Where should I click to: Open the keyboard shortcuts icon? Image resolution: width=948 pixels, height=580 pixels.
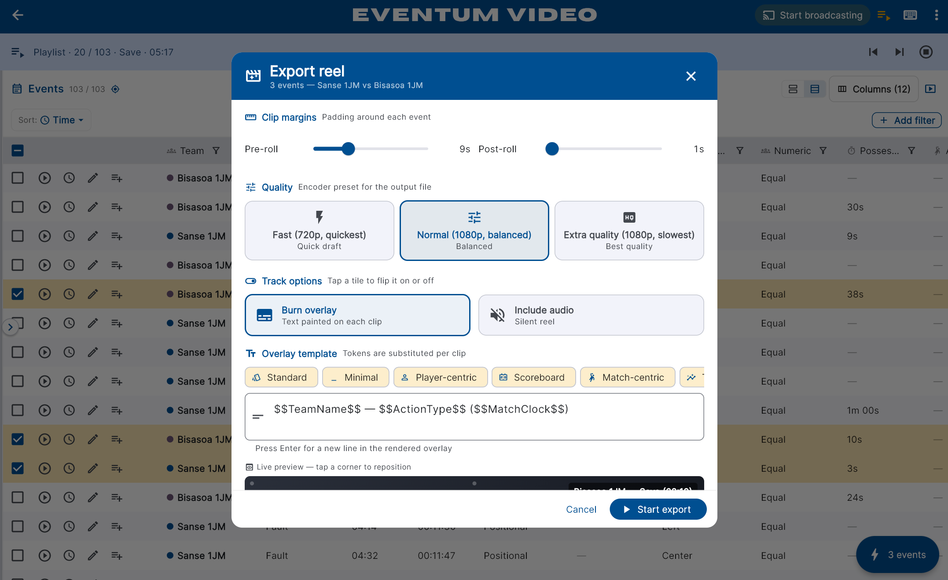(910, 15)
